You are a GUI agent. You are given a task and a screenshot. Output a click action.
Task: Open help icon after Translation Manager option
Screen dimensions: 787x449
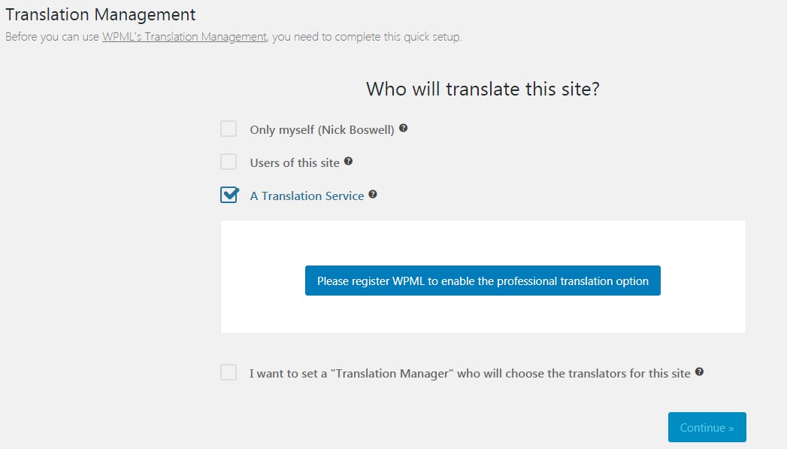(x=699, y=372)
